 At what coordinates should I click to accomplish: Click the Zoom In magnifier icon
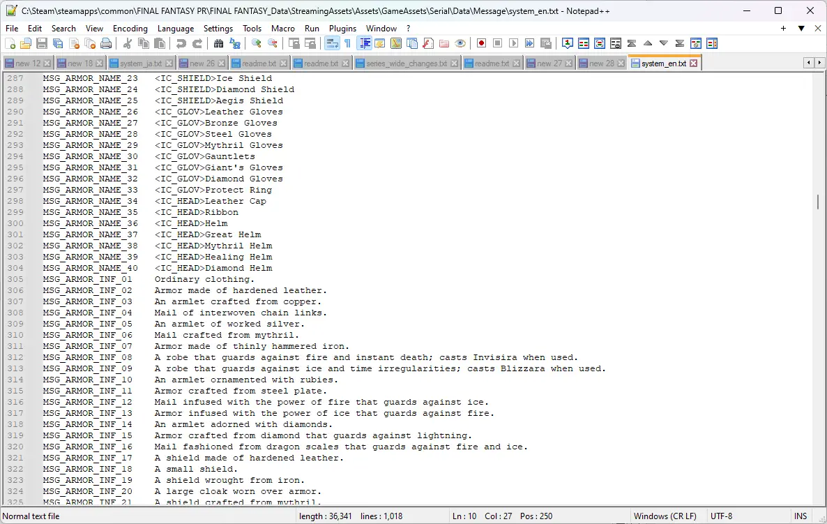click(257, 44)
